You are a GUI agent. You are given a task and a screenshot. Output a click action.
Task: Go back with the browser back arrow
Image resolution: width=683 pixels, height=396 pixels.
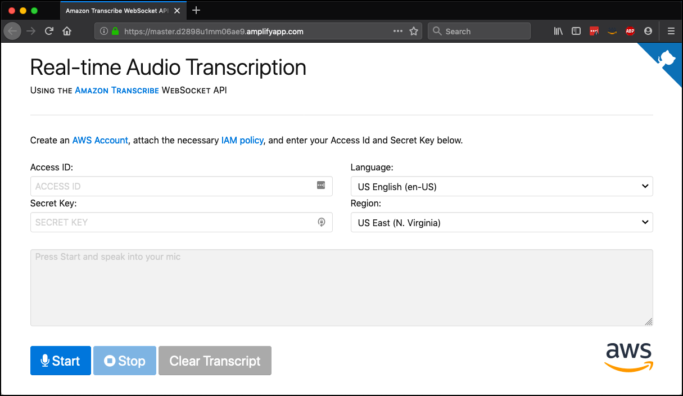(13, 31)
